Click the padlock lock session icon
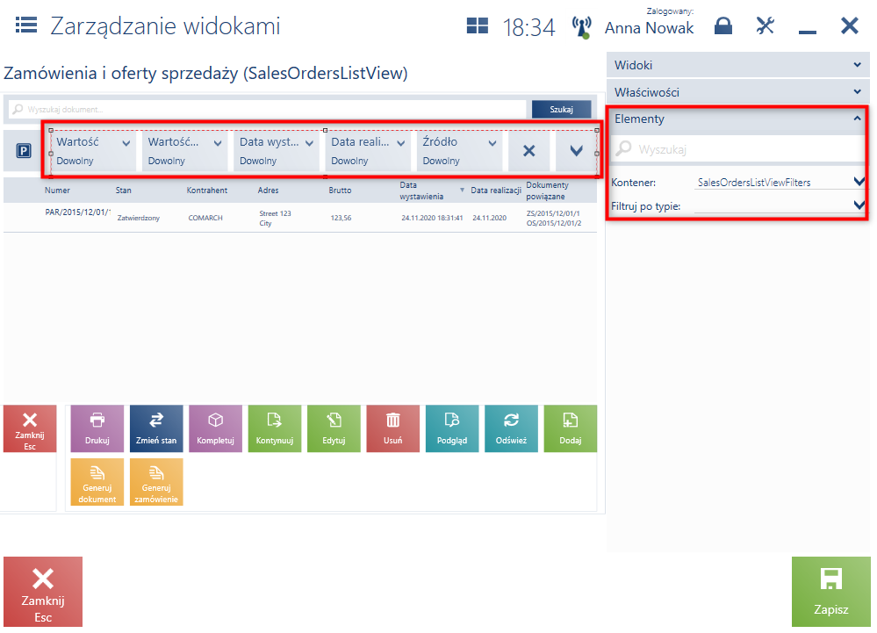Screen dimensions: 877x633 [723, 25]
